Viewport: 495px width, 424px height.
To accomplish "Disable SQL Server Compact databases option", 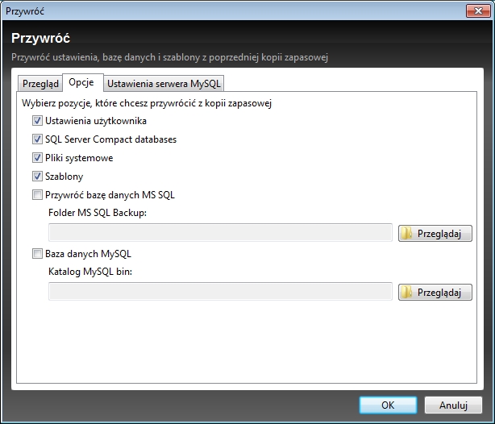I will pyautogui.click(x=37, y=139).
